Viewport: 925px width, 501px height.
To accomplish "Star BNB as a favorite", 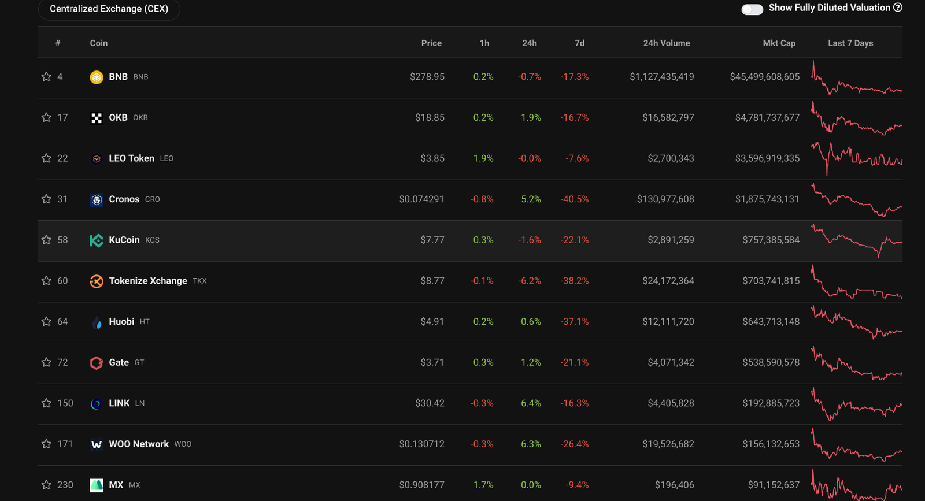I will [x=46, y=77].
